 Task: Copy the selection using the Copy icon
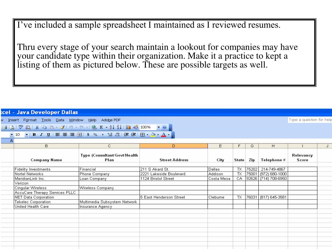pyautogui.click(x=44, y=127)
